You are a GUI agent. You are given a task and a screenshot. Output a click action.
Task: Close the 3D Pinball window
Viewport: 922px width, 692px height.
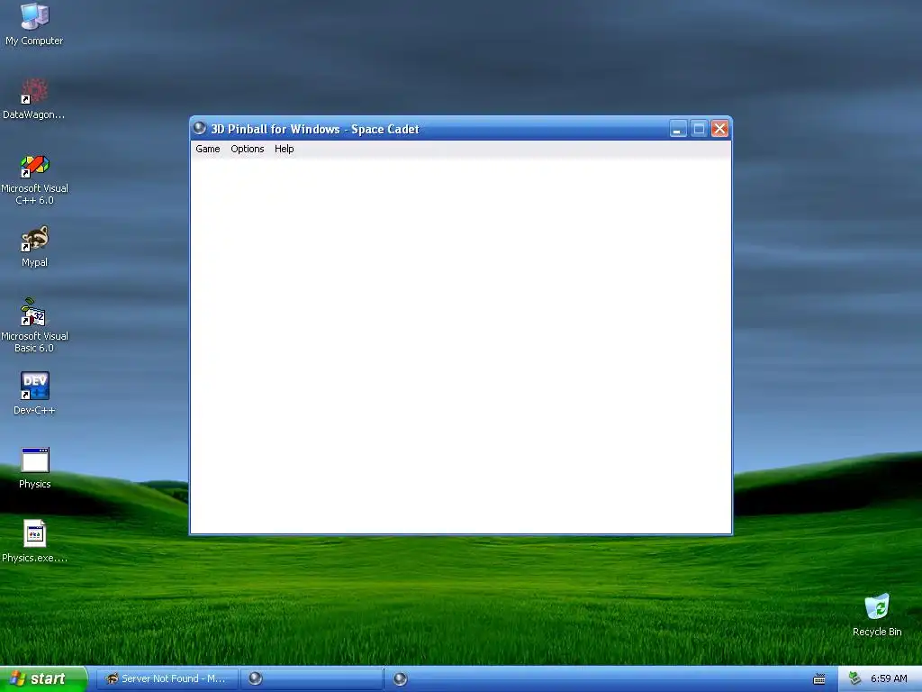click(x=719, y=128)
